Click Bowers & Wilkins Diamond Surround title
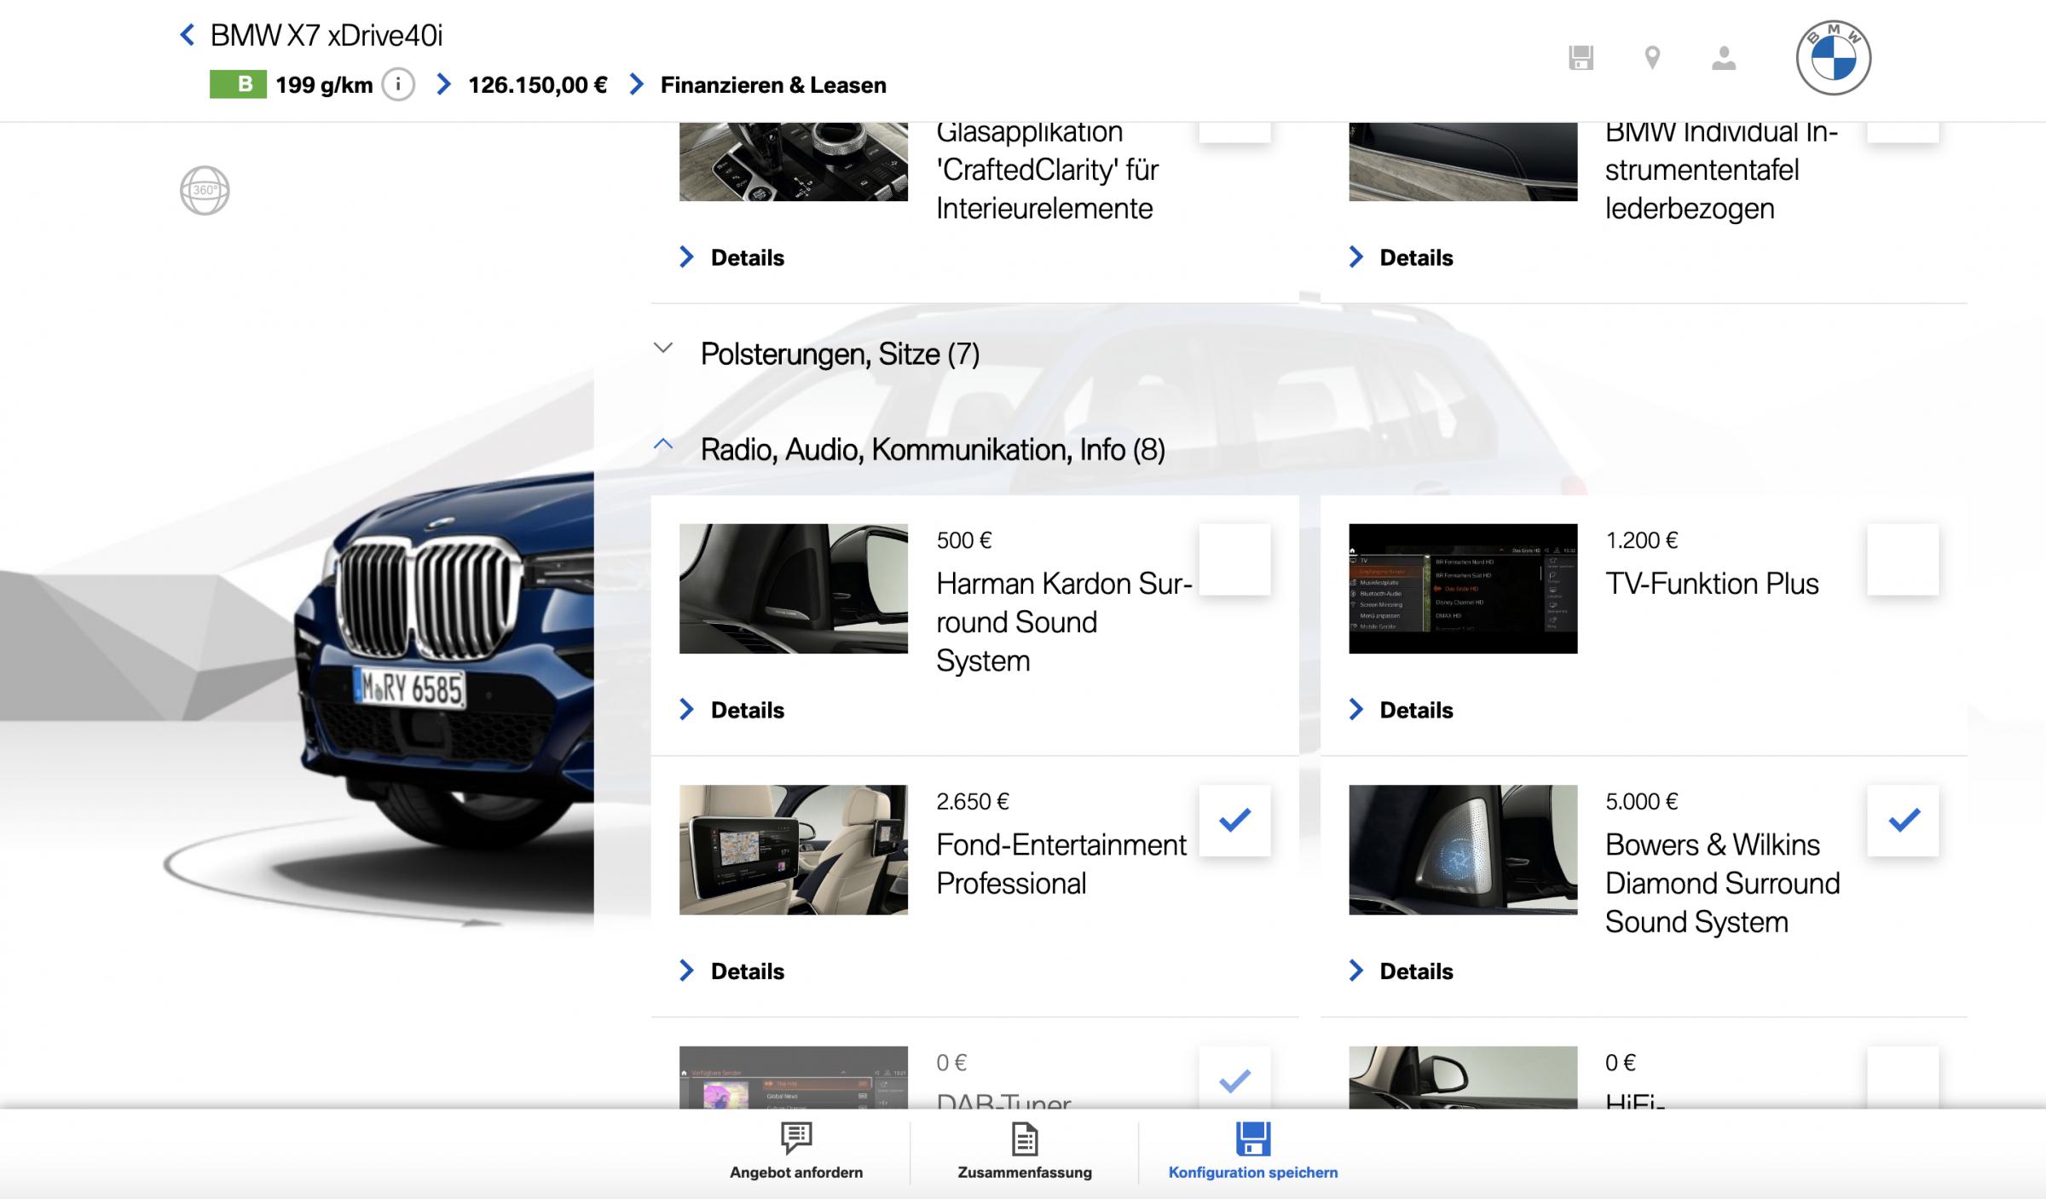Viewport: 2046px width, 1199px height. tap(1723, 883)
